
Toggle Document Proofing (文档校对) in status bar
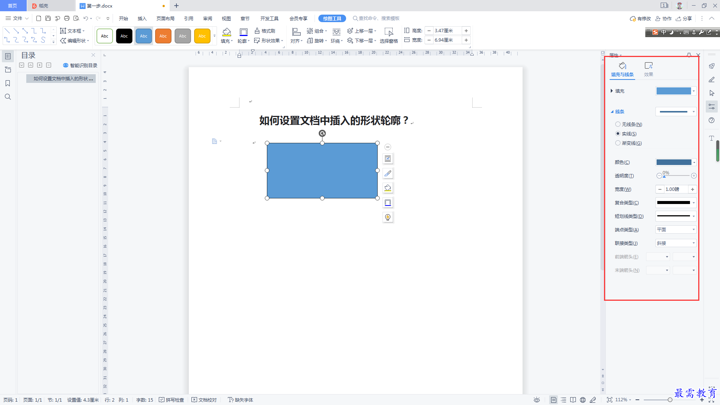[204, 400]
